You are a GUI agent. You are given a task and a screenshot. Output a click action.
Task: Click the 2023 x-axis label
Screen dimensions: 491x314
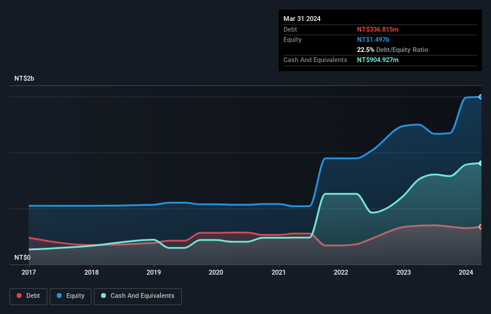[404, 272]
